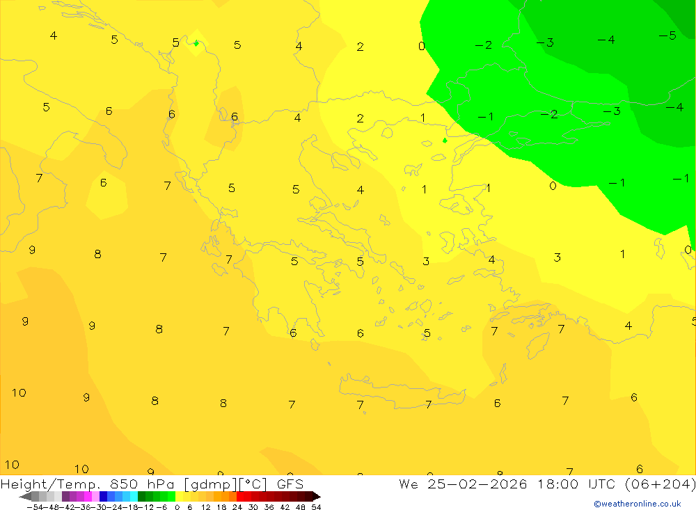
Task: Click the gray left arrow end of the color scale
Action: click(25, 497)
